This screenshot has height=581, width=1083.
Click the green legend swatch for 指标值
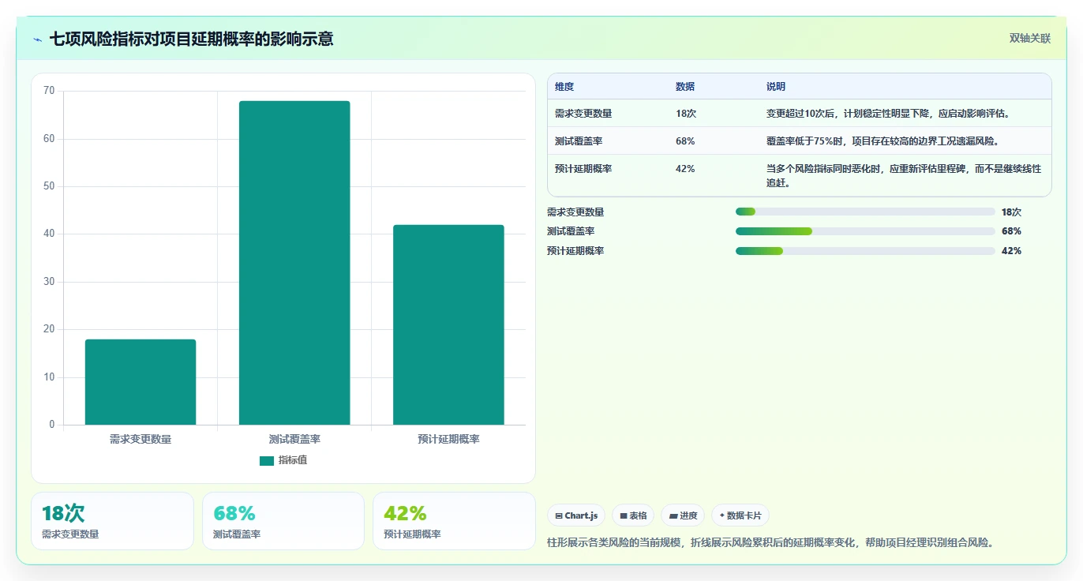point(267,460)
